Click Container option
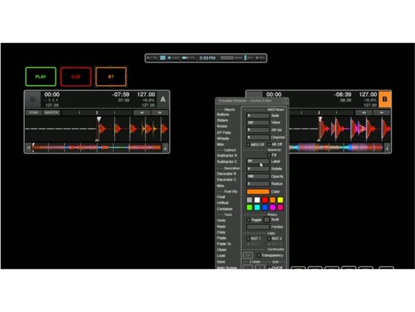Image resolution: width=415 pixels, height=312 pixels. tap(224, 209)
